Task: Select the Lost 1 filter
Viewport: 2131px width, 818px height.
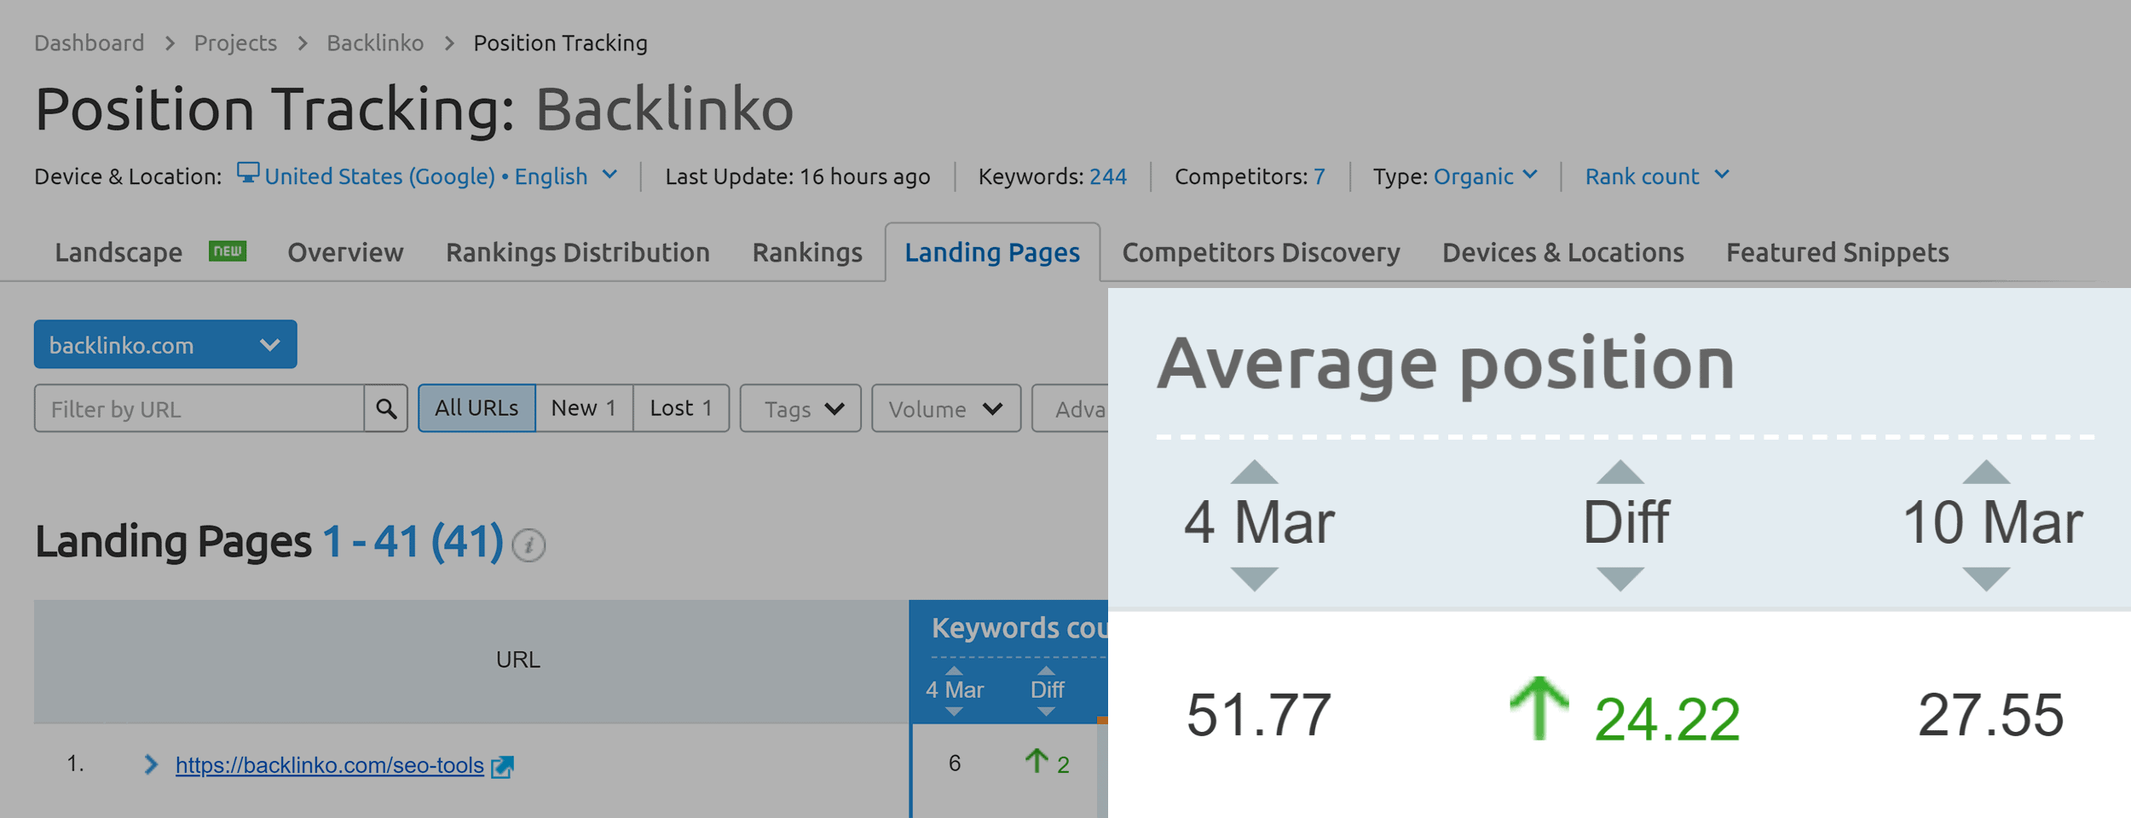Action: coord(681,408)
